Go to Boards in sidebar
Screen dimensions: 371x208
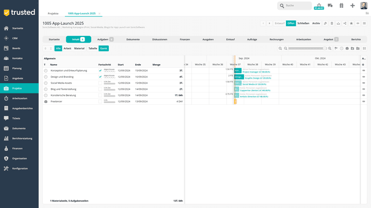(x=19, y=48)
